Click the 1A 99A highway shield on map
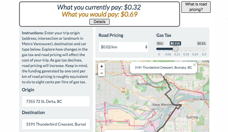Screen dimensions: 228x132 click(123, 90)
